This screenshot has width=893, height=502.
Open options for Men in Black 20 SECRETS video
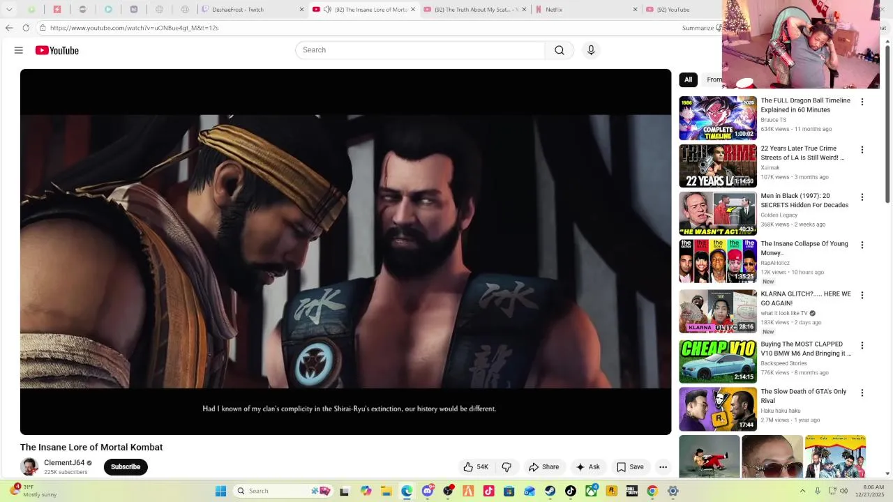862,197
